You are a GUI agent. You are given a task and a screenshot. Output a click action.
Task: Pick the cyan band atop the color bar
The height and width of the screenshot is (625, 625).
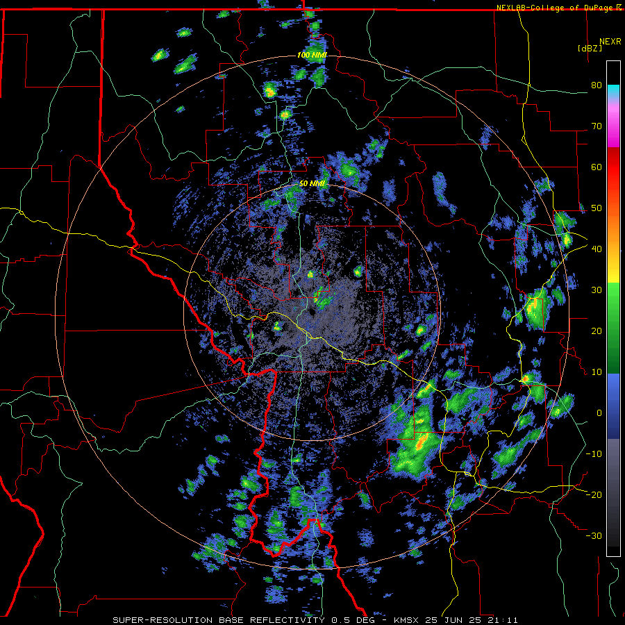(613, 92)
